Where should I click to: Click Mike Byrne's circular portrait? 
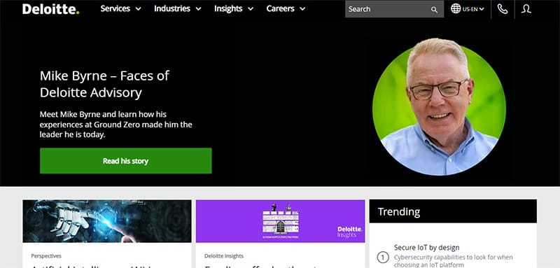pyautogui.click(x=439, y=107)
